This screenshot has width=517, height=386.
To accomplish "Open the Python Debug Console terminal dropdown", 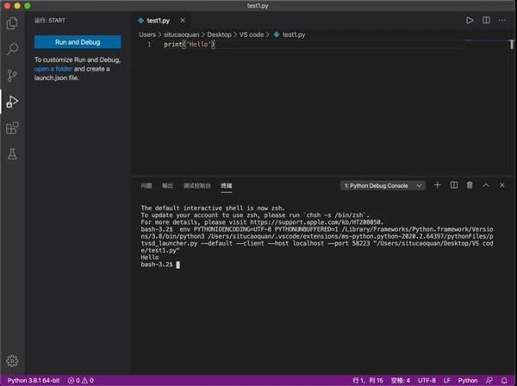I will [383, 185].
